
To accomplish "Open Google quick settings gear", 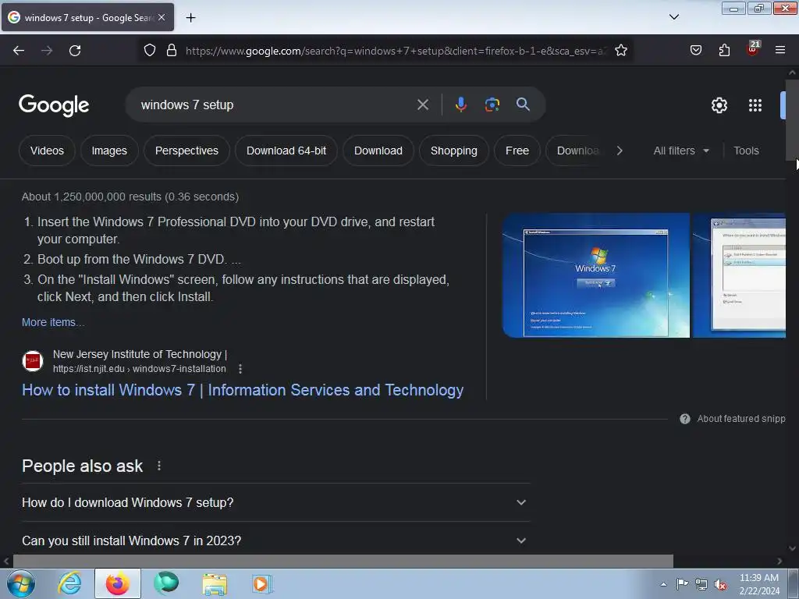I will click(719, 105).
